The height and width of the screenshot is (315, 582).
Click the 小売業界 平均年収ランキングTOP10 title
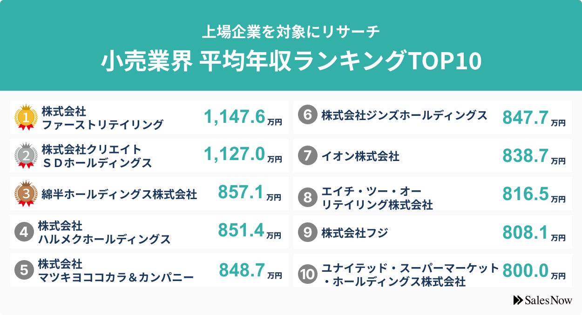click(291, 61)
